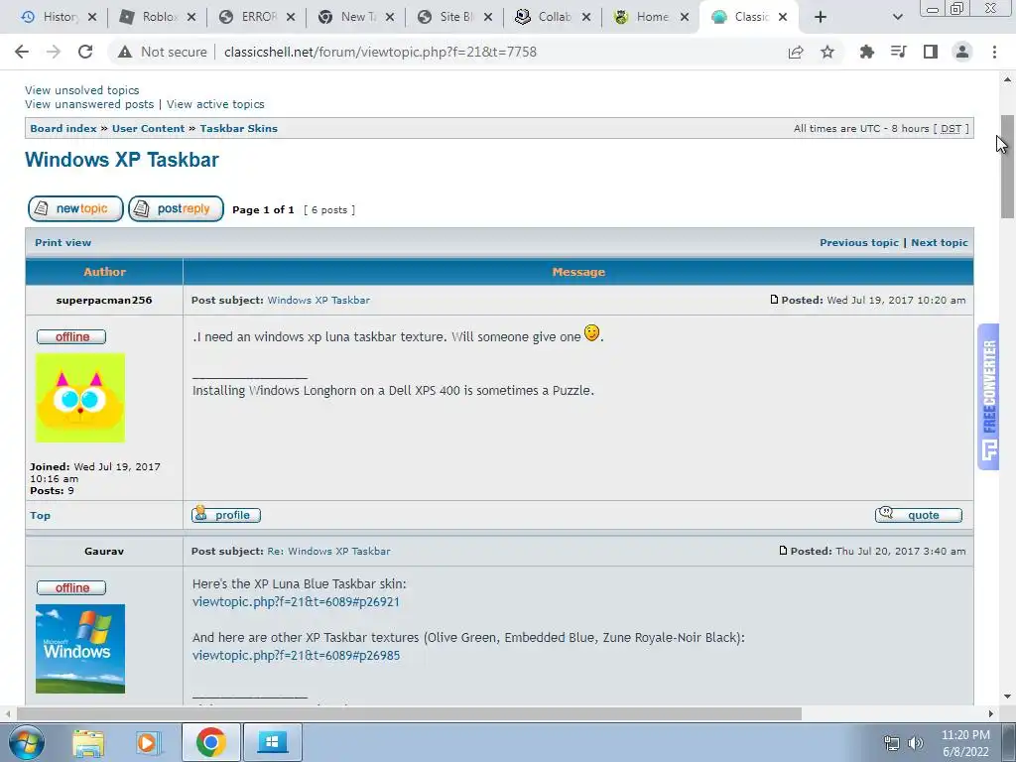The height and width of the screenshot is (762, 1016).
Task: Click the vertical scrollbar thumb
Action: [1008, 167]
